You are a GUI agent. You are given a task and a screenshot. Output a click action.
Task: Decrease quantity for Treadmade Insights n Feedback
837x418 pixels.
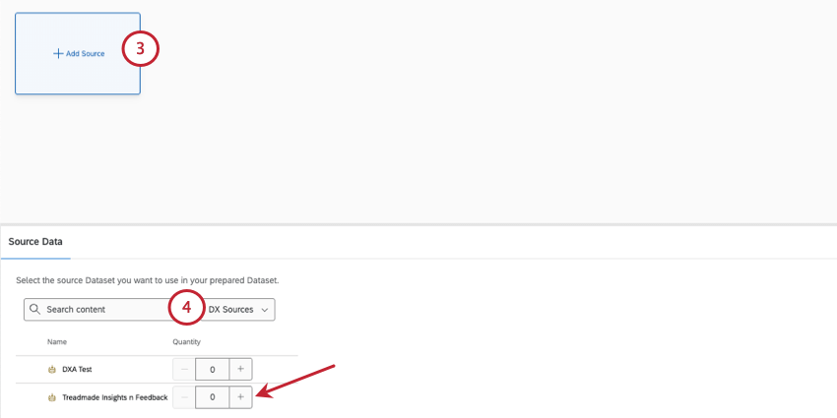[184, 397]
